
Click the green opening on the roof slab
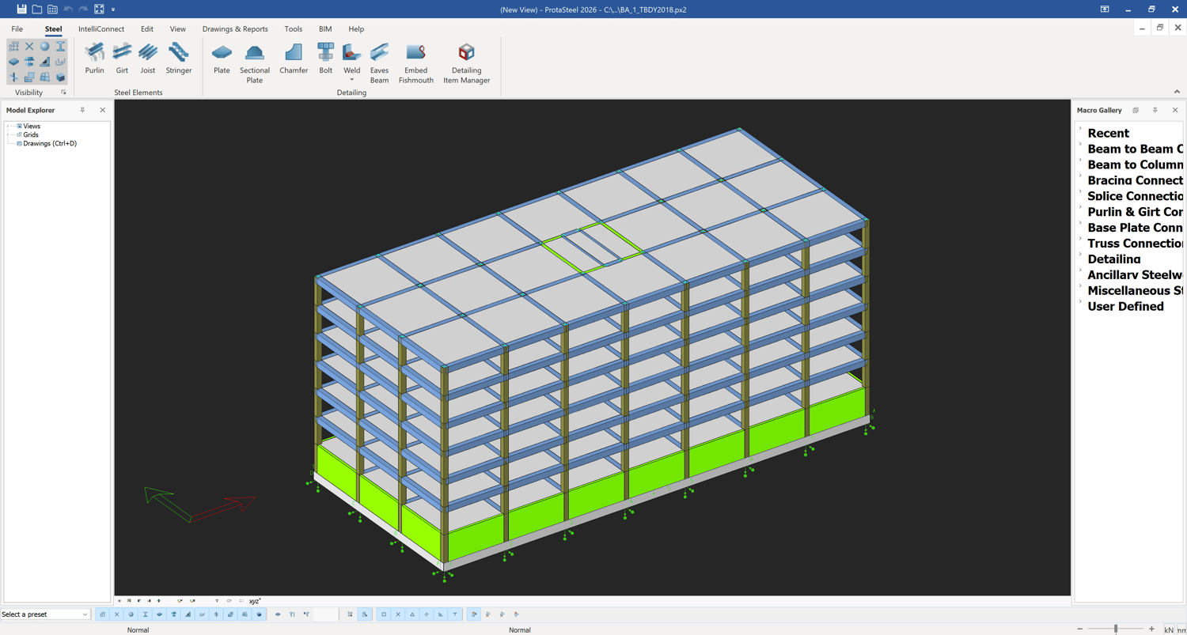point(592,248)
